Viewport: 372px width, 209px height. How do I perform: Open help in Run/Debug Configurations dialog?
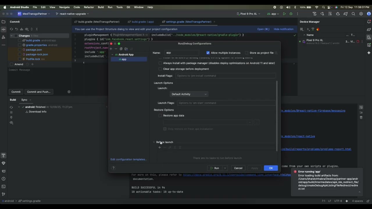[114, 168]
